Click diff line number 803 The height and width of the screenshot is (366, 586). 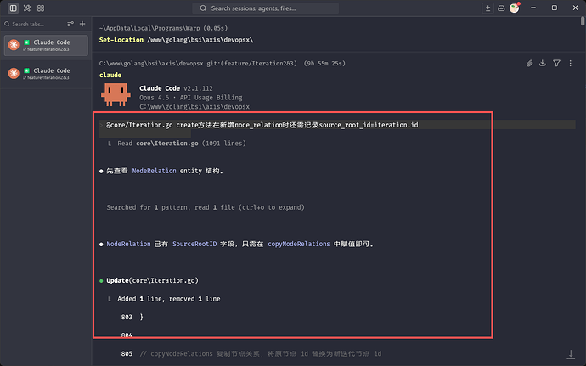(x=127, y=317)
